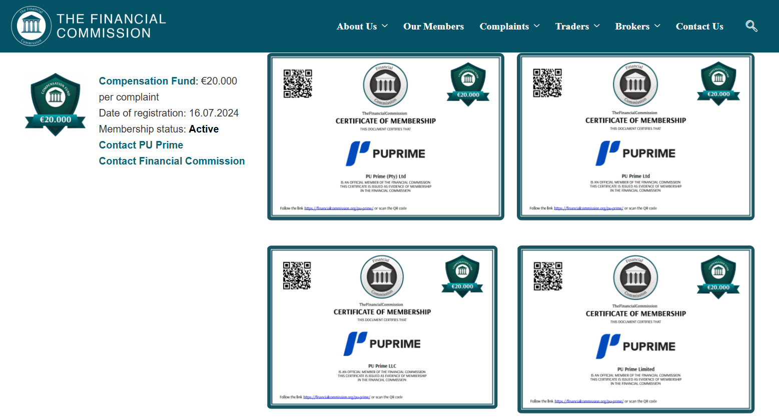
Task: Open the search magnifier icon
Action: click(751, 26)
